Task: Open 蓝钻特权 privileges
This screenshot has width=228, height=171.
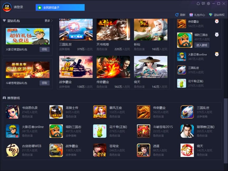Action: (x=217, y=15)
